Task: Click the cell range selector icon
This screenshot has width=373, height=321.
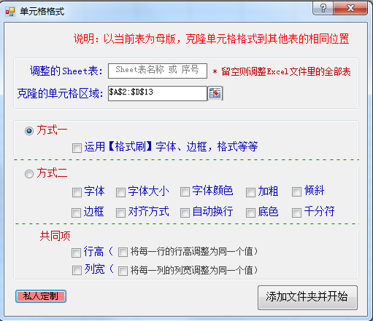Action: tap(215, 93)
